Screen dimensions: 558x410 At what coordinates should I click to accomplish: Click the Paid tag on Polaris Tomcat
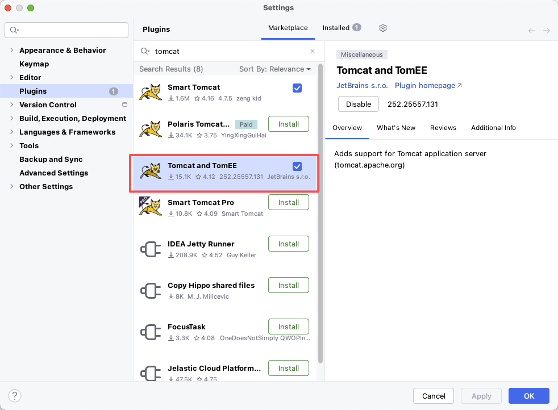[246, 124]
